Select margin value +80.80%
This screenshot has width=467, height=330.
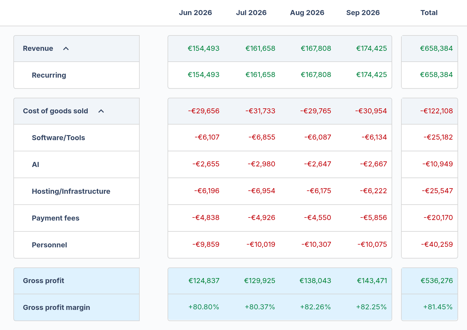pos(204,307)
